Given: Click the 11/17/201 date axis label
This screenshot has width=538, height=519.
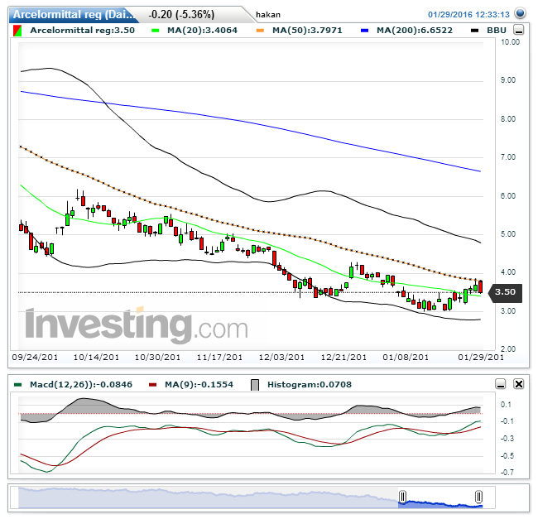Looking at the screenshot, I should 219,357.
